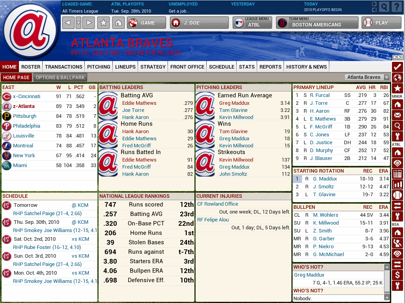Switch to the ROSTER tab
Viewport: 405px width, 303px height.
[31, 67]
